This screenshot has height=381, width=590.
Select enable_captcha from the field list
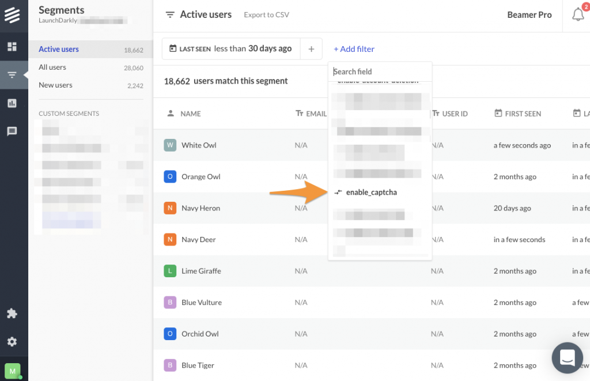tap(372, 192)
